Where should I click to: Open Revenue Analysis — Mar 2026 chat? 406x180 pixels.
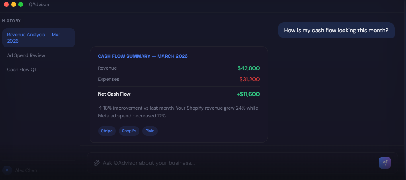pyautogui.click(x=38, y=38)
